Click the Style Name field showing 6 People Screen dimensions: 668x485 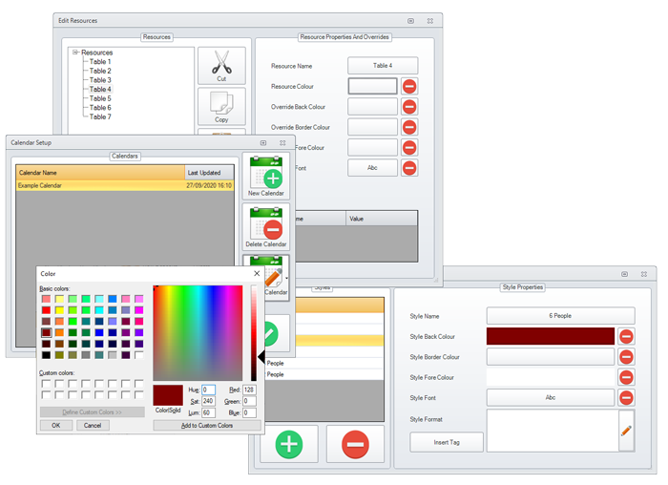(x=560, y=316)
